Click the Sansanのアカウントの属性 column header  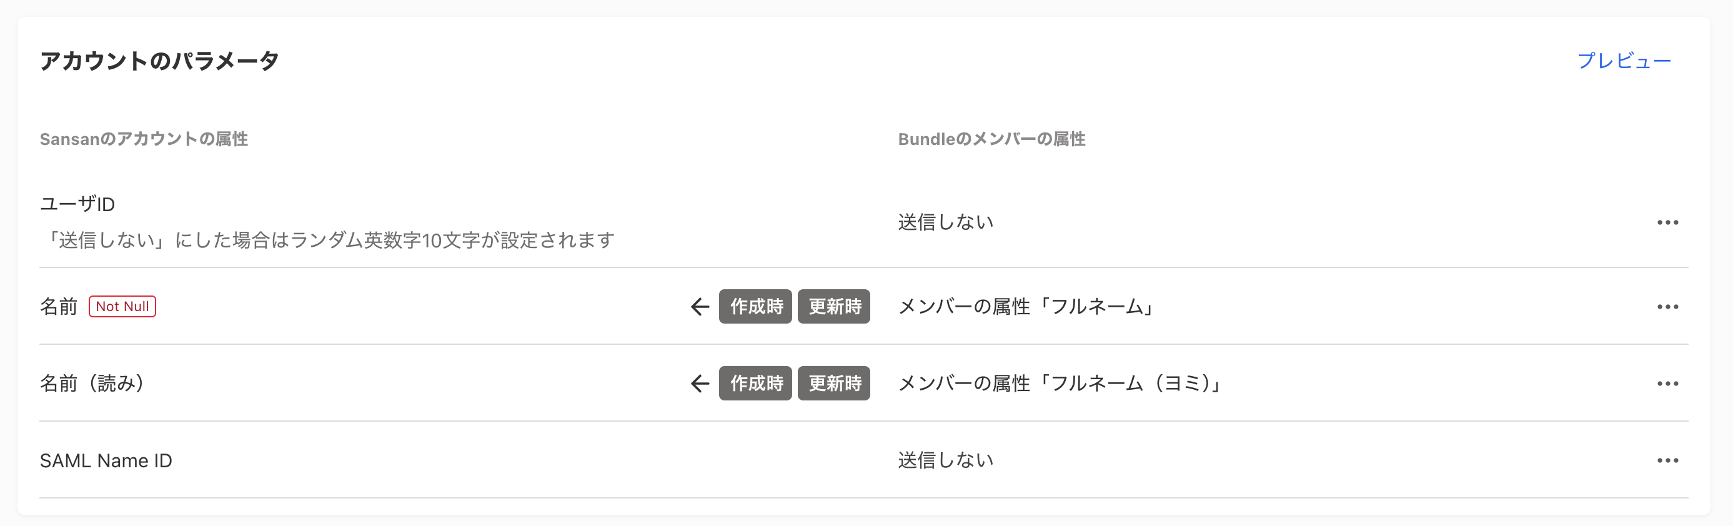144,139
